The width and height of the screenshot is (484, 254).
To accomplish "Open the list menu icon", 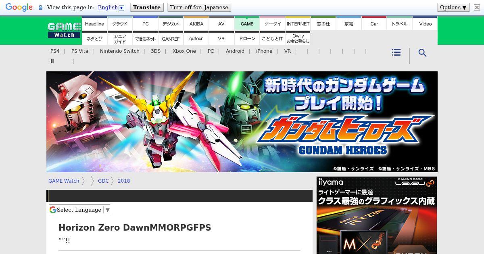I will 396,52.
